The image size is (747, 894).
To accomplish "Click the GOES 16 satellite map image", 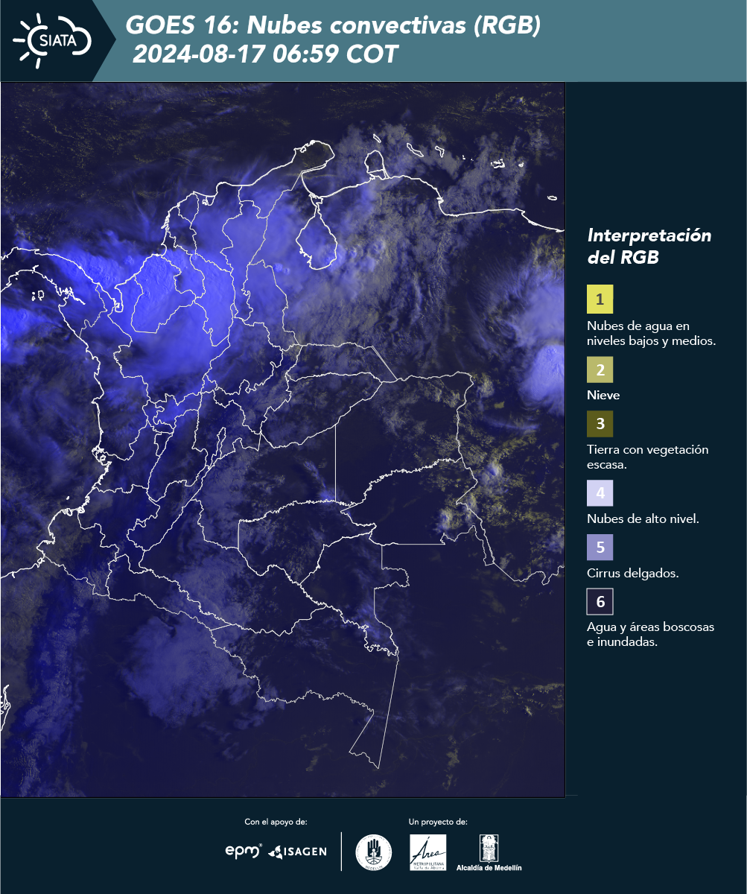I will pos(283,440).
